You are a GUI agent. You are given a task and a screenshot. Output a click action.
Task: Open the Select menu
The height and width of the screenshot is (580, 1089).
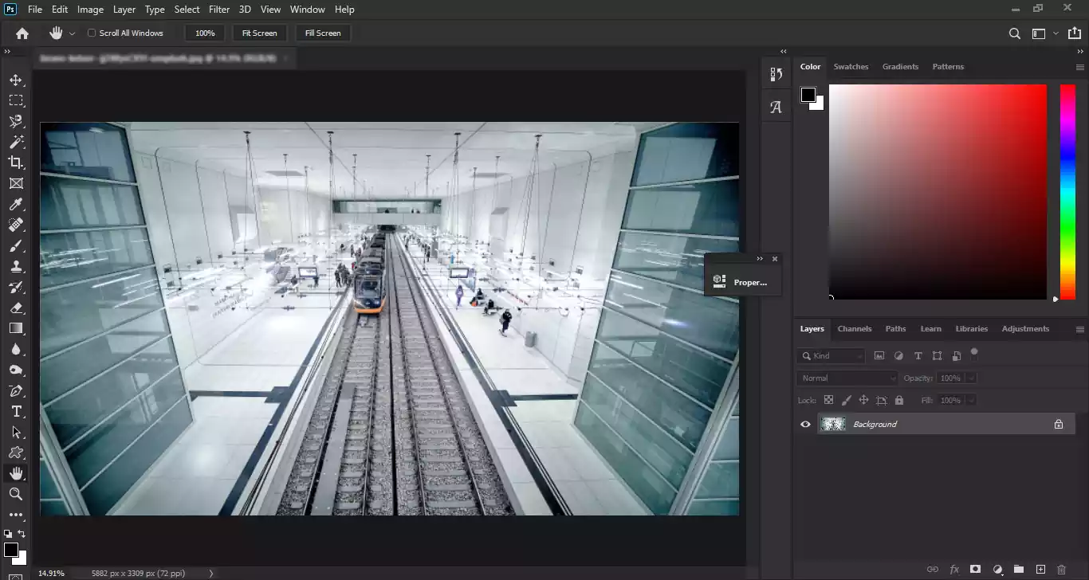187,10
